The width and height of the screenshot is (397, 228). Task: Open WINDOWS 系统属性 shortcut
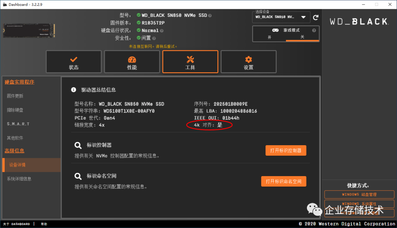click(x=359, y=204)
